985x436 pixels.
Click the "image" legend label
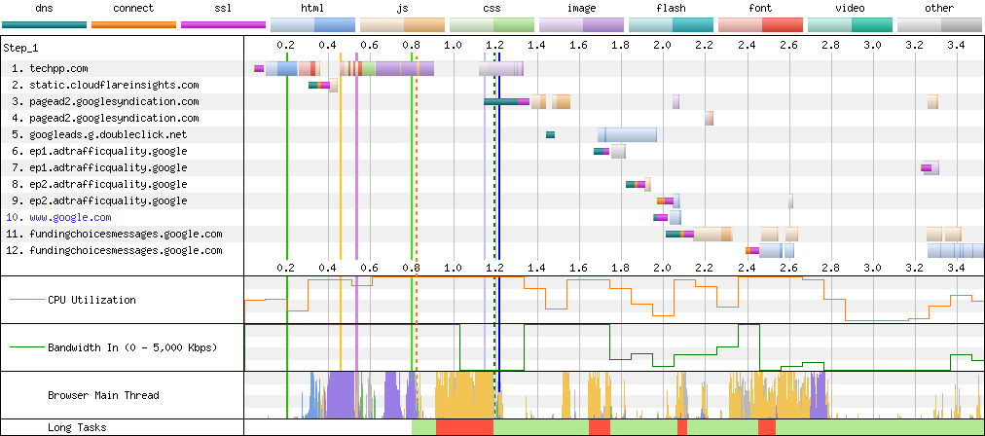[582, 9]
